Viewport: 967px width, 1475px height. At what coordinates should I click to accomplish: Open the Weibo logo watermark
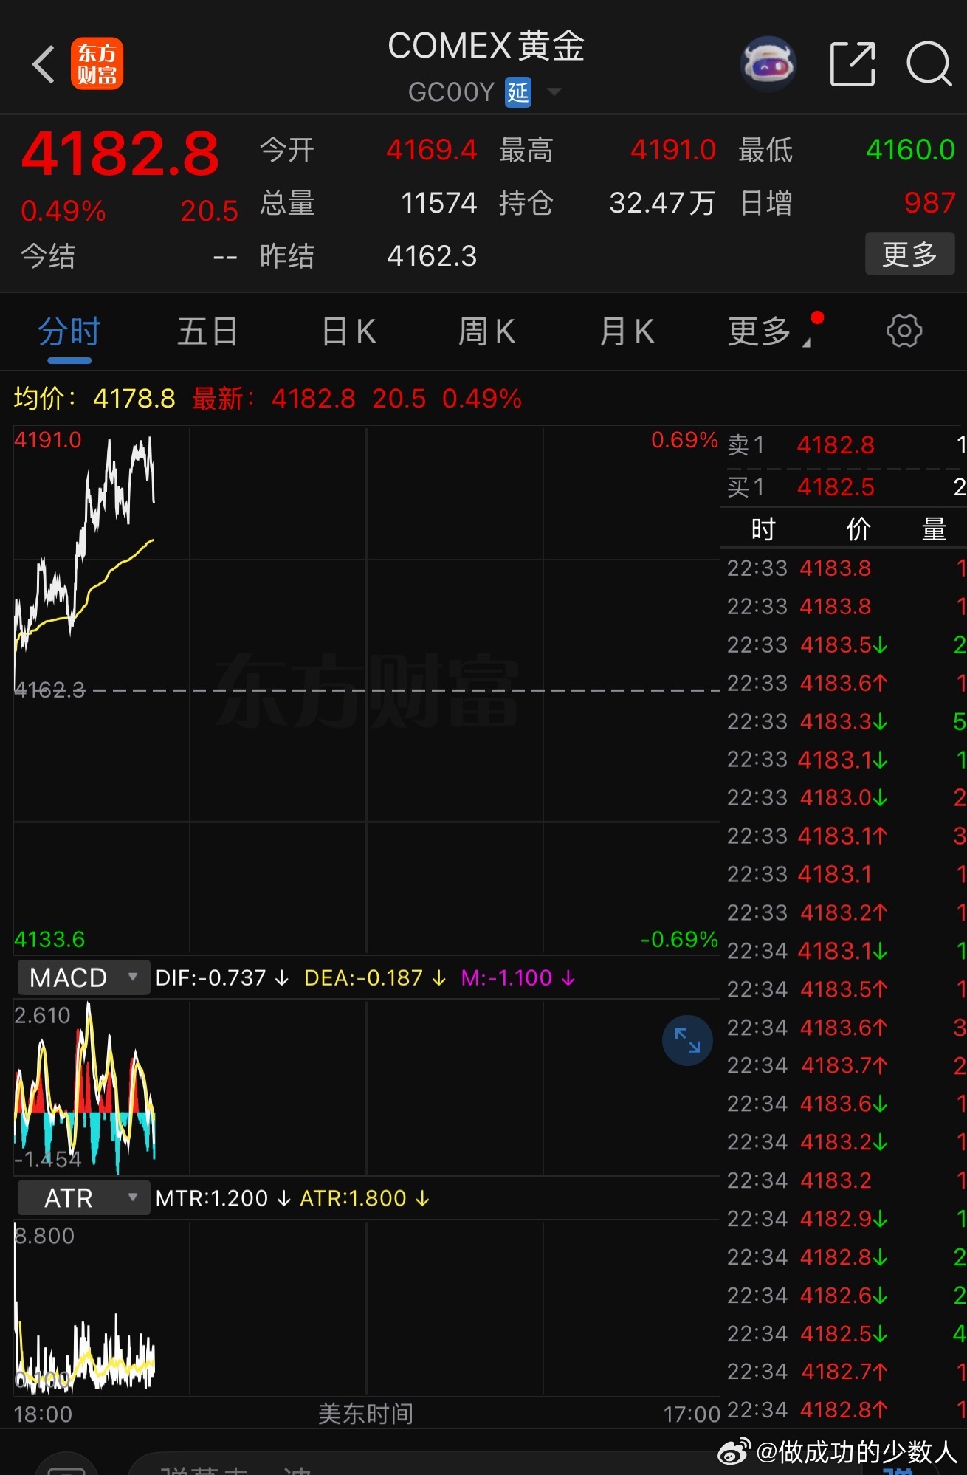click(x=734, y=1451)
